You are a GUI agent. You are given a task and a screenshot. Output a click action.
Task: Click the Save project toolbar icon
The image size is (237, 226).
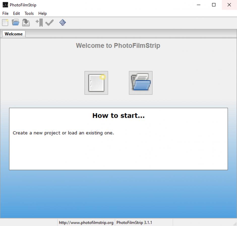[26, 23]
